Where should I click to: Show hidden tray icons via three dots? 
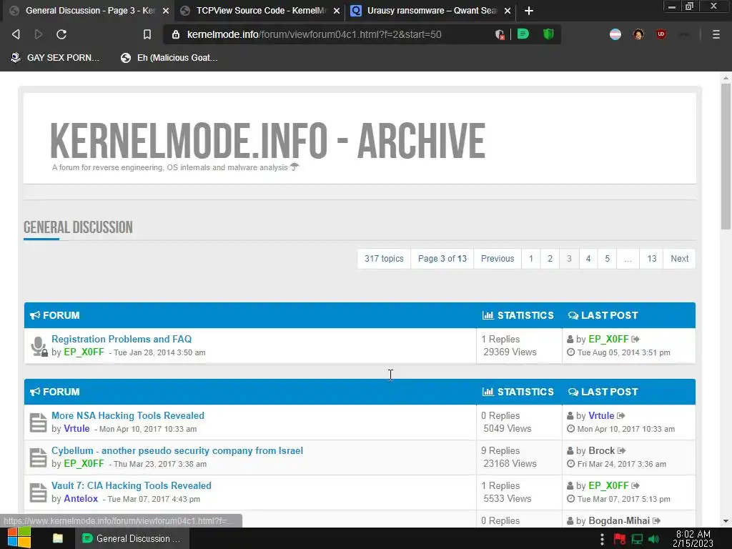point(602,539)
